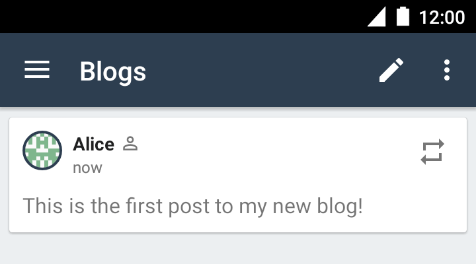Screen dimensions: 476x264
Task: Tap the empty area below the post card
Action: tap(238, 249)
